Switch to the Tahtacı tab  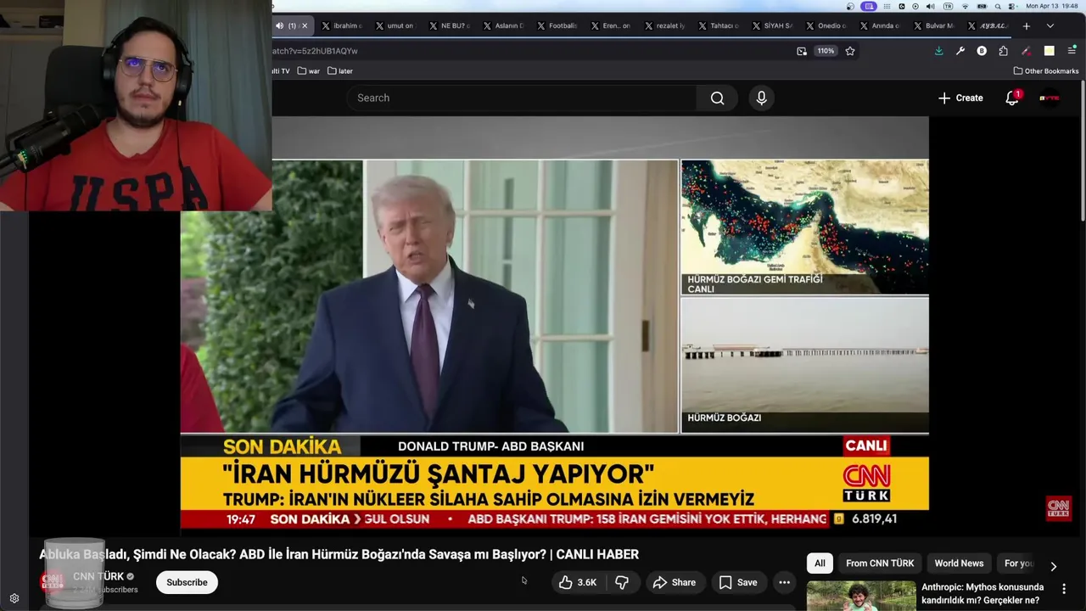pos(718,26)
